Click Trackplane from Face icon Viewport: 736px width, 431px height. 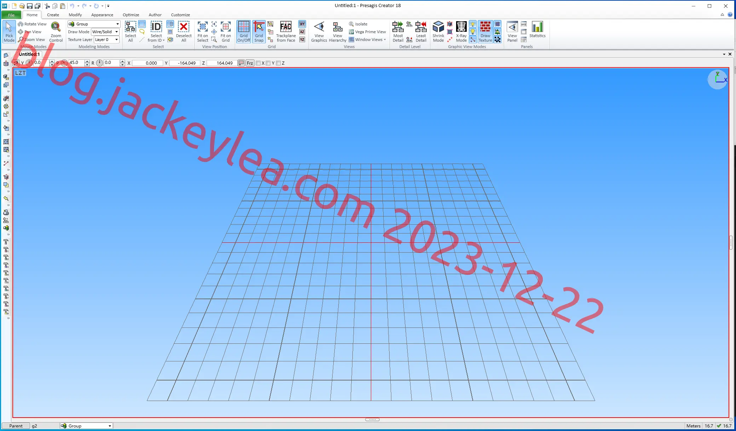pos(286,32)
